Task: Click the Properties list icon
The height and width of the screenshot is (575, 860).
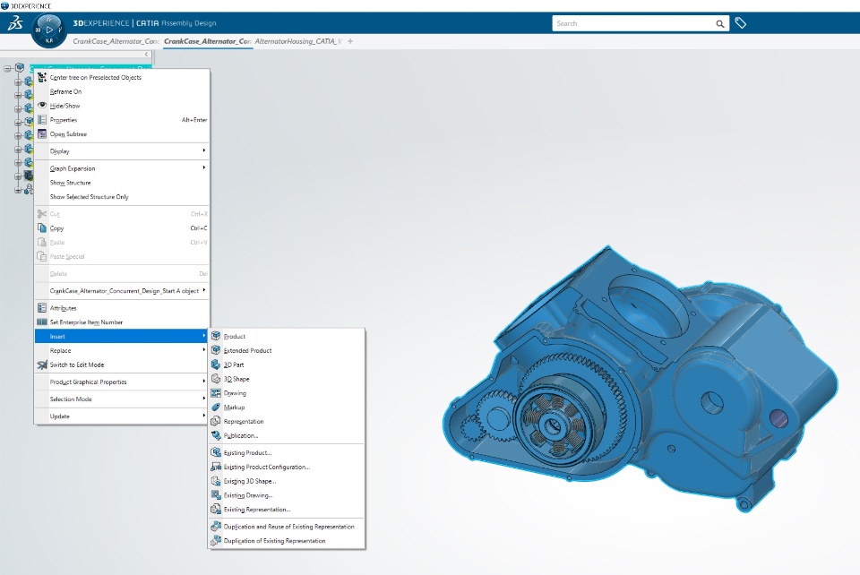Action: 42,119
